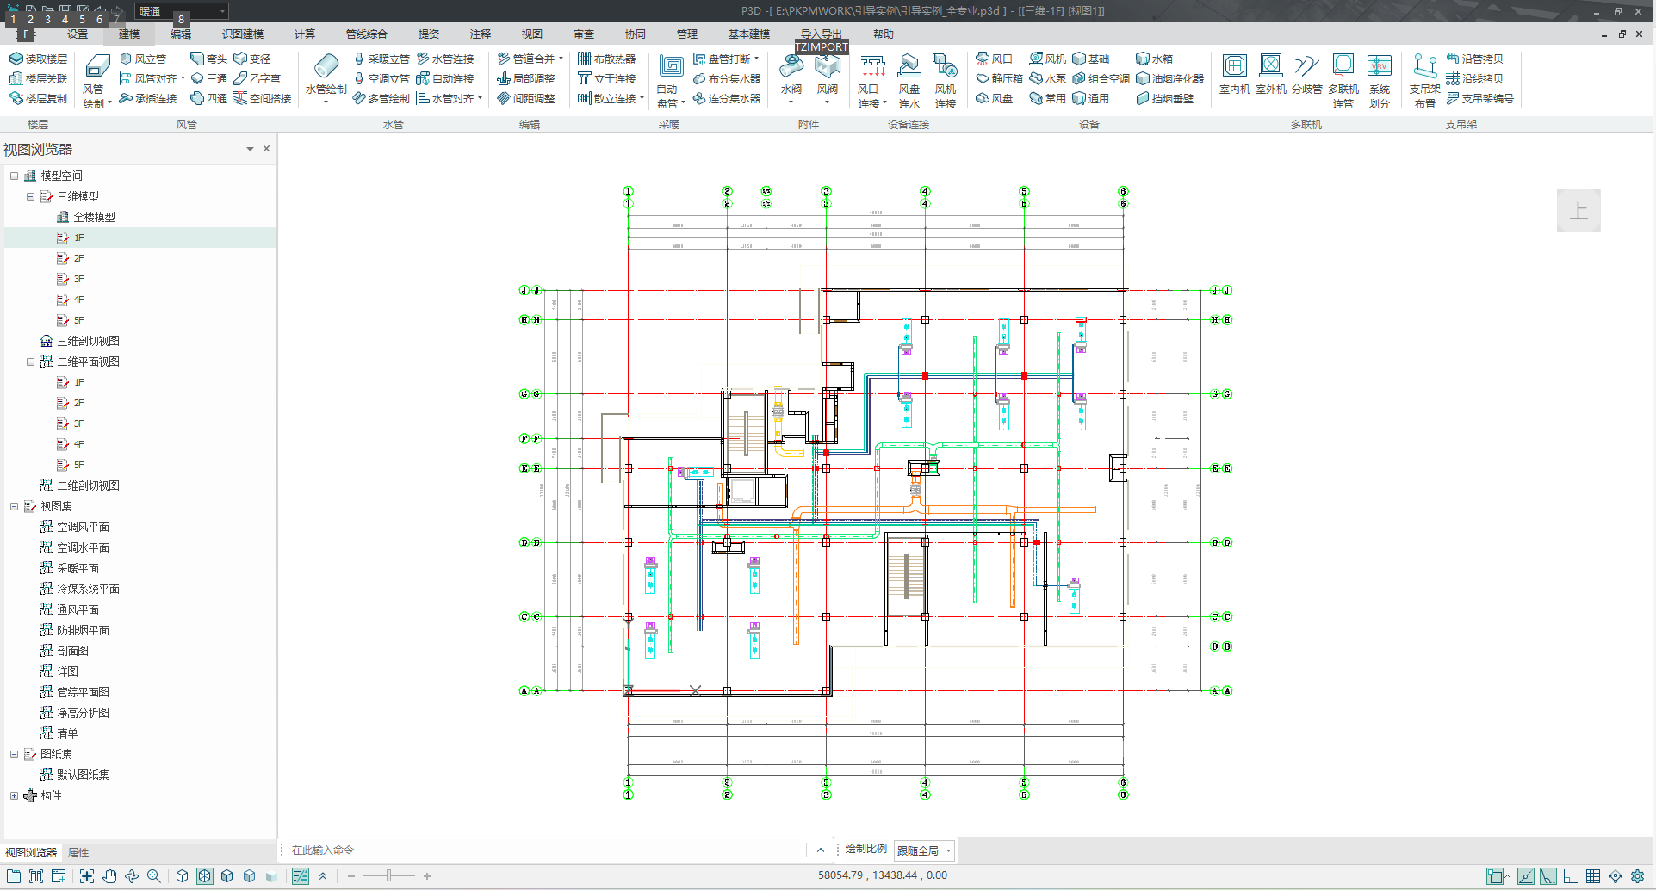The width and height of the screenshot is (1656, 890).
Task: Click the zoom slider handle in status bar
Action: pyautogui.click(x=389, y=876)
